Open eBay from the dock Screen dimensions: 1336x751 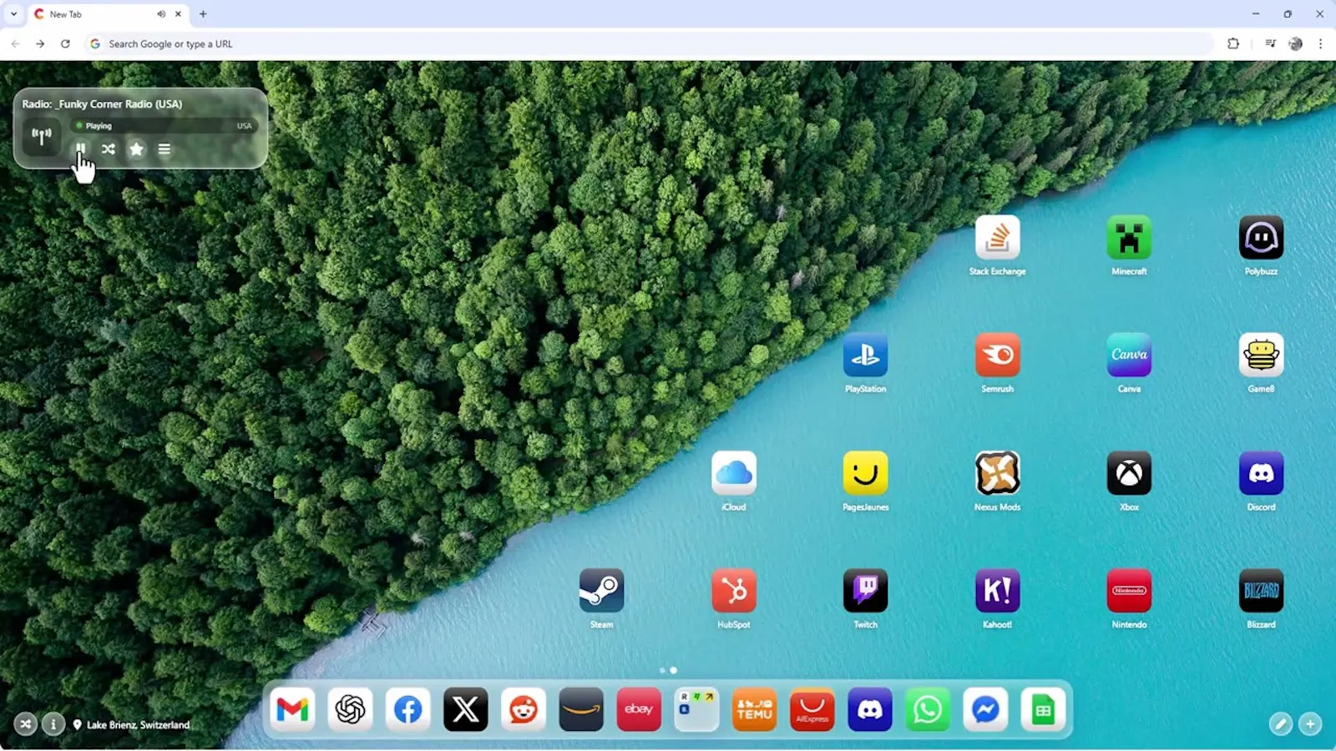pos(639,709)
